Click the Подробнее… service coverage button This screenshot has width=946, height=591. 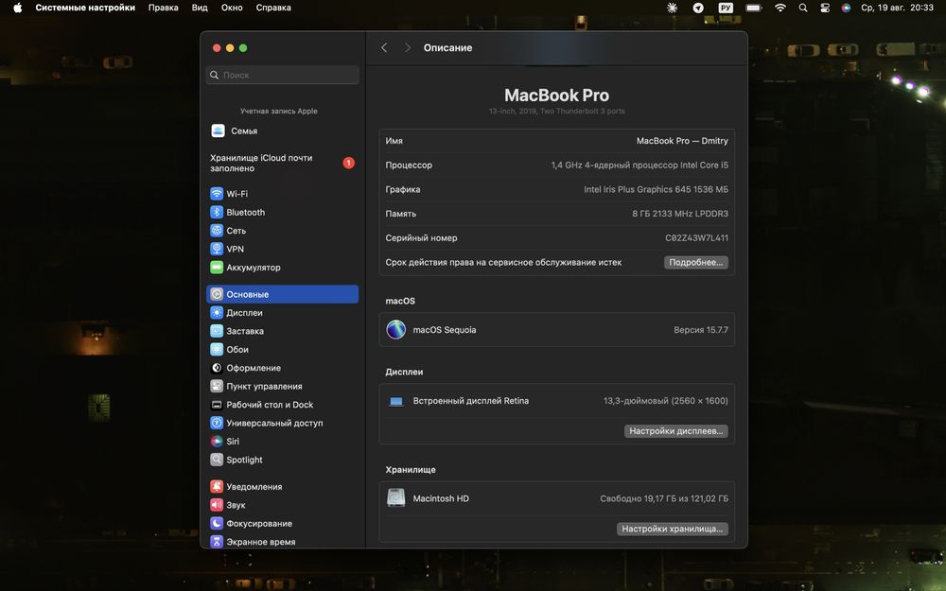[x=696, y=262]
